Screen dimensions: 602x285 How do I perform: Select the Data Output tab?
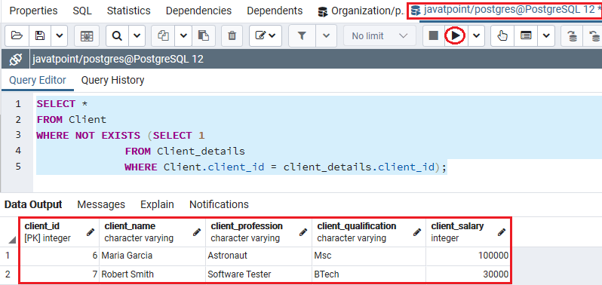coord(33,204)
